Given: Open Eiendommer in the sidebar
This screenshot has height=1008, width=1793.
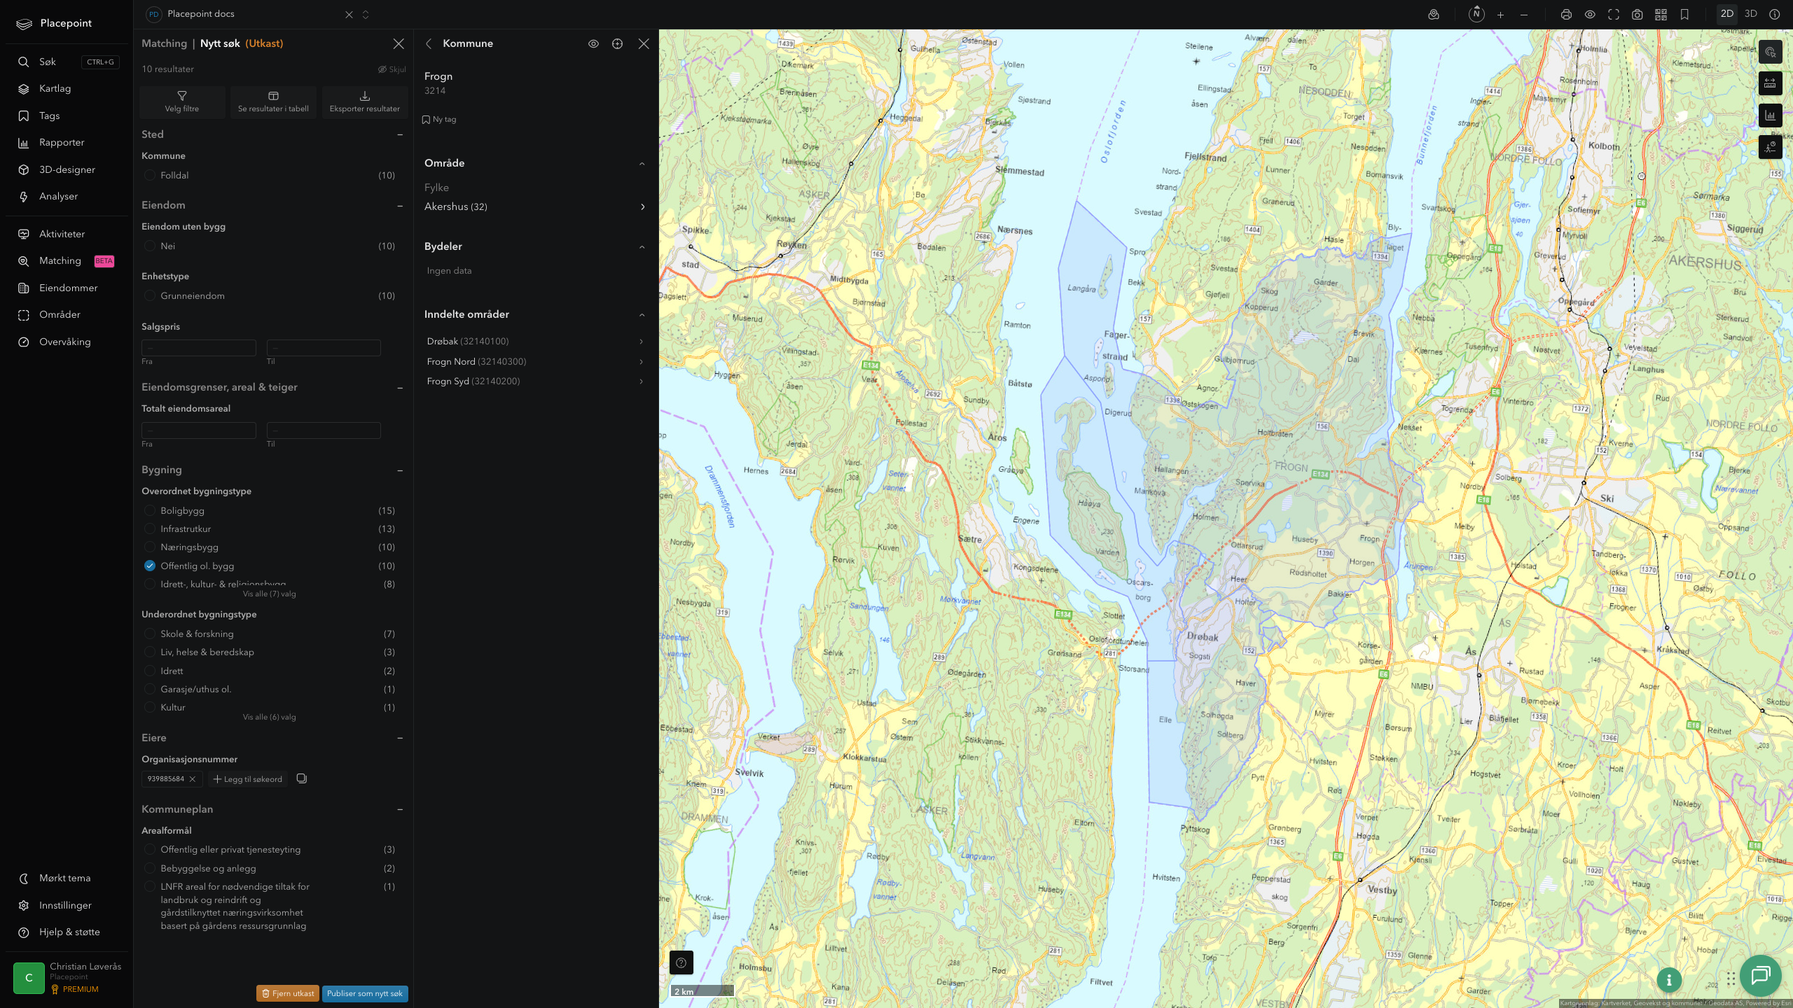Looking at the screenshot, I should tap(68, 288).
